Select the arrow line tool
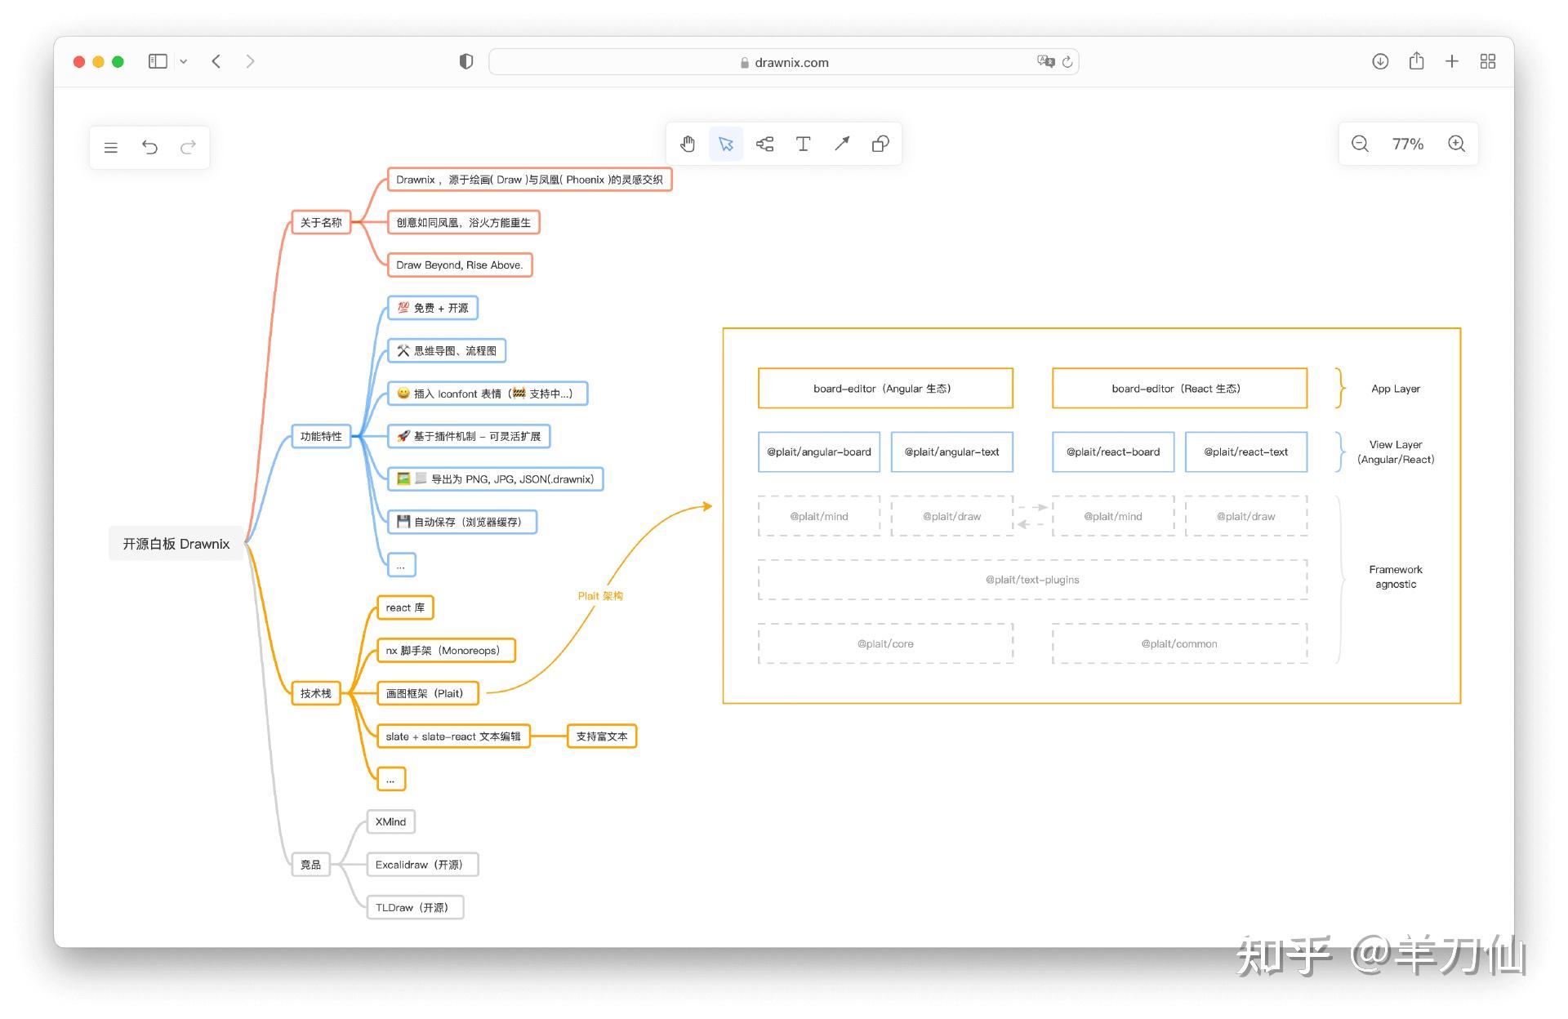 tap(842, 145)
